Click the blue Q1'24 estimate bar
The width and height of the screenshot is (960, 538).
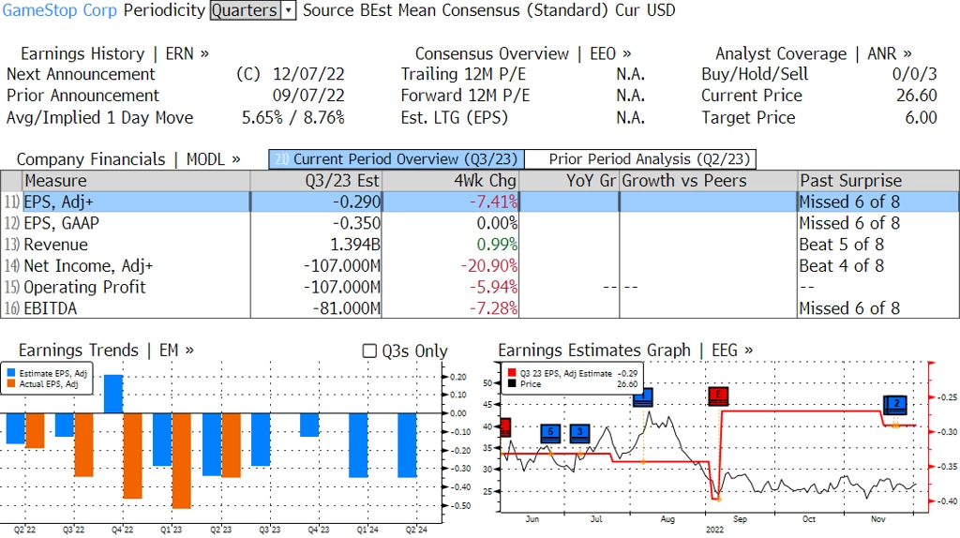click(x=358, y=445)
